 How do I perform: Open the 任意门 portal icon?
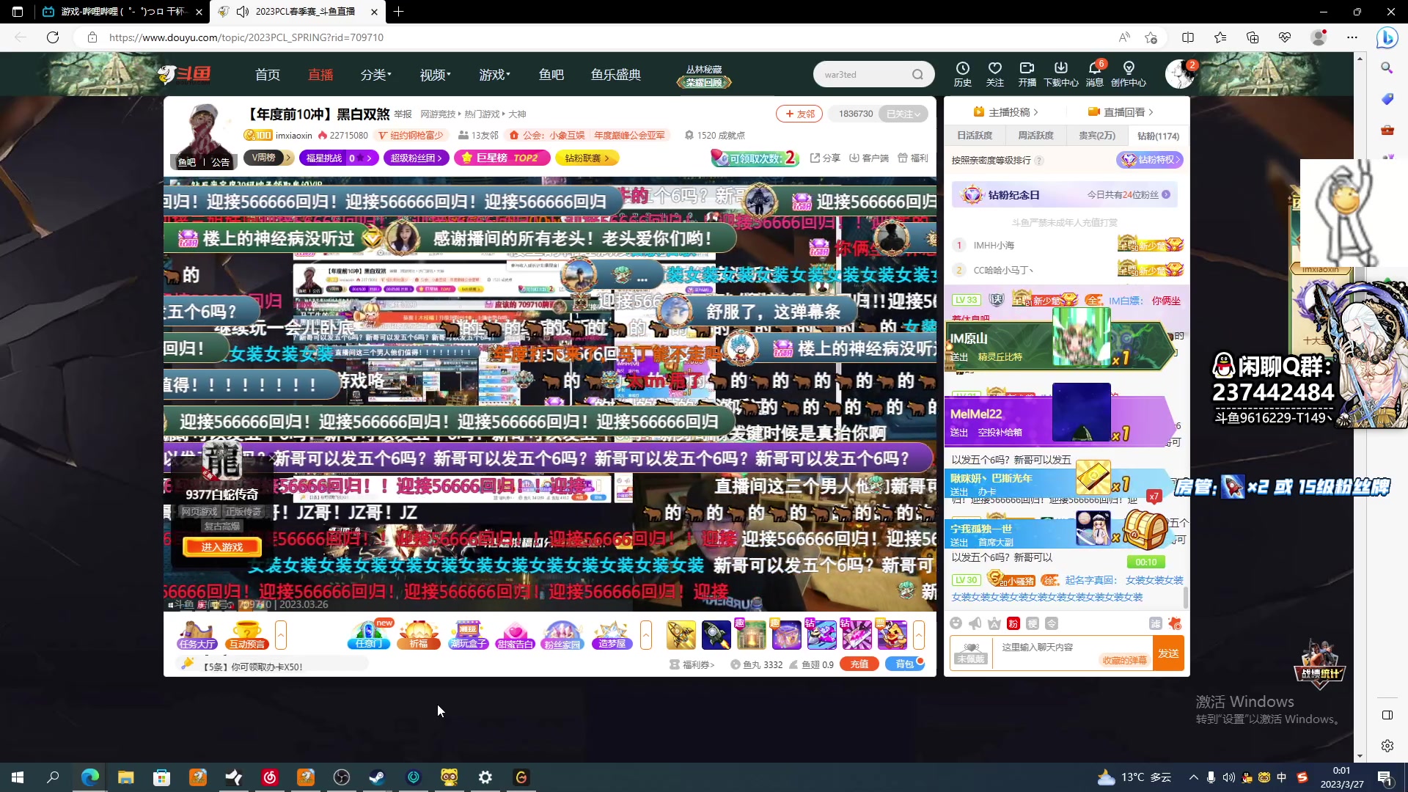pyautogui.click(x=369, y=635)
